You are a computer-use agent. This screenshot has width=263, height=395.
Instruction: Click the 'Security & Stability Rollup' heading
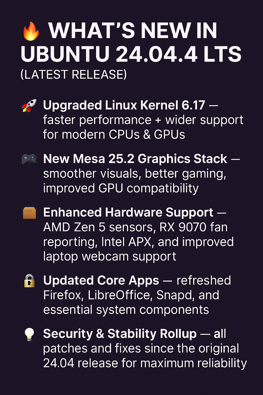(x=120, y=334)
